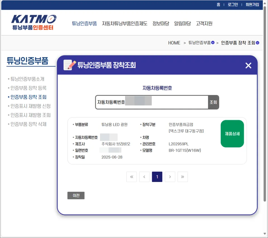Open 튜닝인증부품소개 in sidebar
Image resolution: width=268 pixels, height=238 pixels.
(27, 79)
